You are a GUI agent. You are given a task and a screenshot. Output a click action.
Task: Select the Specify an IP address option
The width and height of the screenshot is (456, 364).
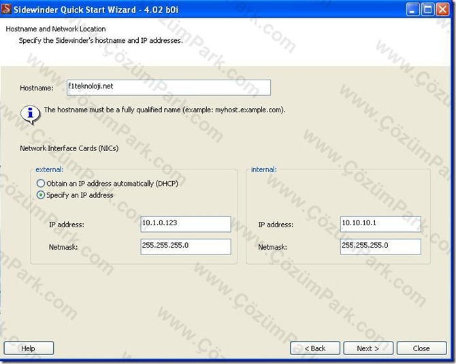(41, 195)
